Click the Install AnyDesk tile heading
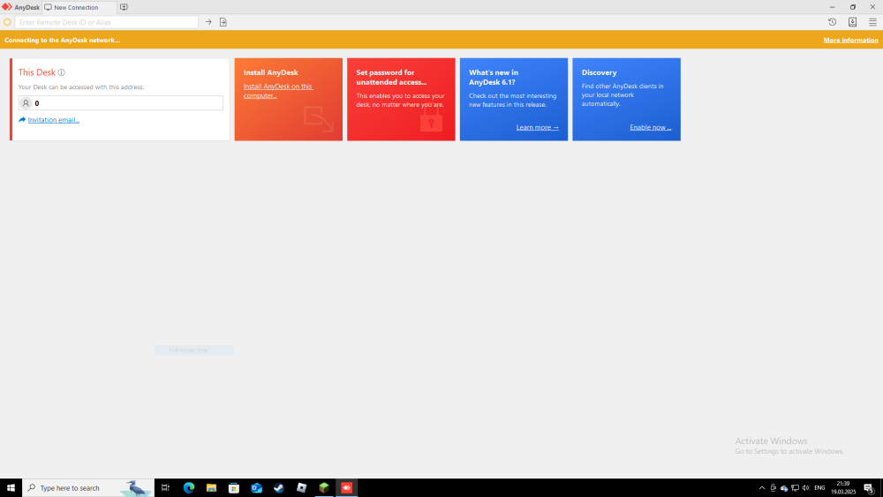 coord(271,72)
